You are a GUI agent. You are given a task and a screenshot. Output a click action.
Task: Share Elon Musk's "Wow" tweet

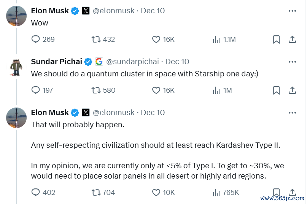pyautogui.click(x=292, y=39)
